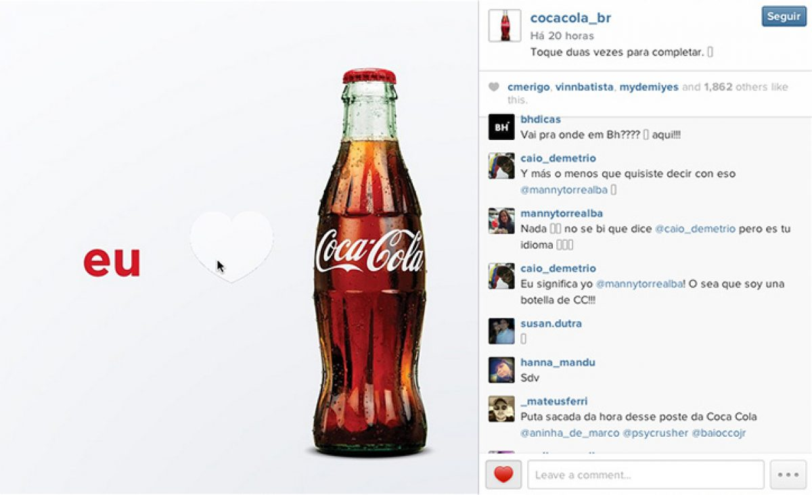The width and height of the screenshot is (812, 495).
Task: Click the red heart like button
Action: coord(503,475)
